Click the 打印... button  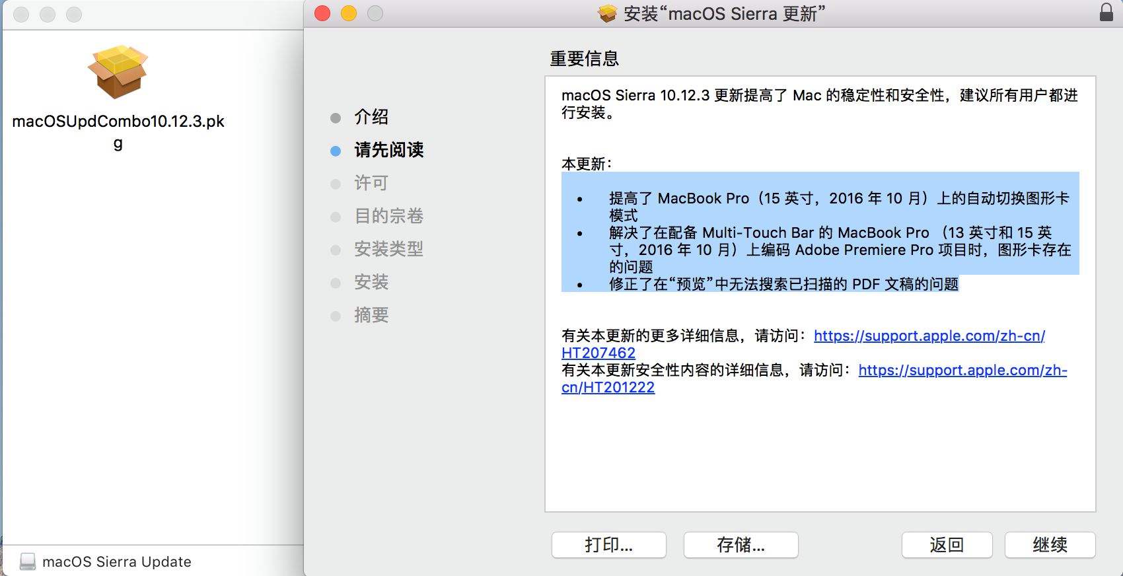click(608, 545)
